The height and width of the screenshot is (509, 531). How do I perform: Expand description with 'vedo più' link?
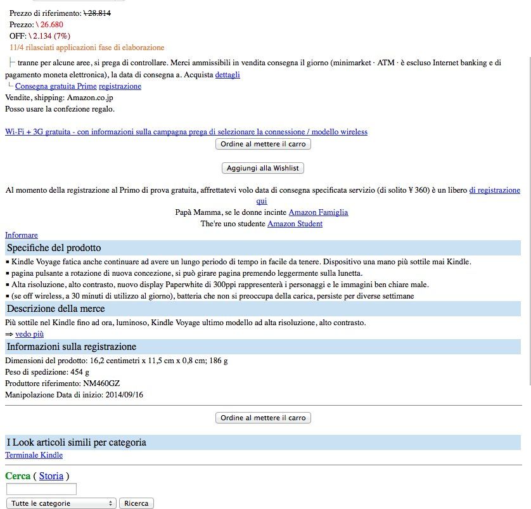(29, 334)
